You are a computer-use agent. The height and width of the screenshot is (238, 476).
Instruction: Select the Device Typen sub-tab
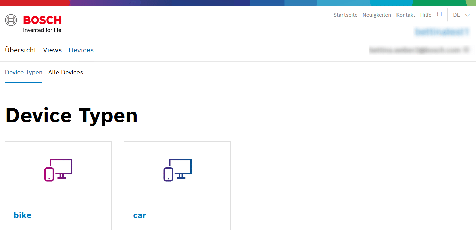(x=24, y=72)
